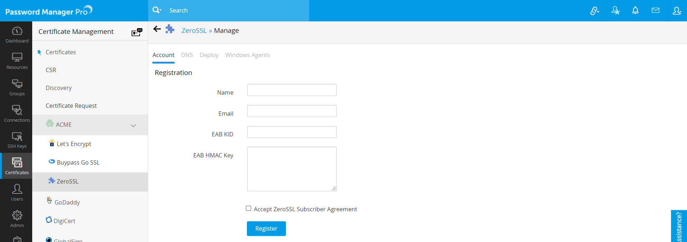687x242 pixels.
Task: Click the back arrow icon
Action: click(x=157, y=29)
